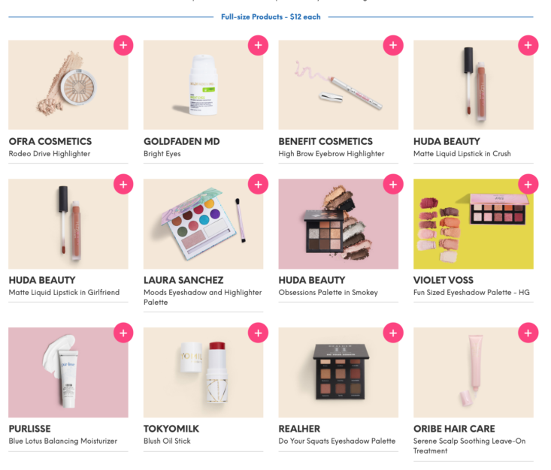
Task: Add Purlisse Blue Lotus Moisturizer plus icon
Action: [x=123, y=333]
